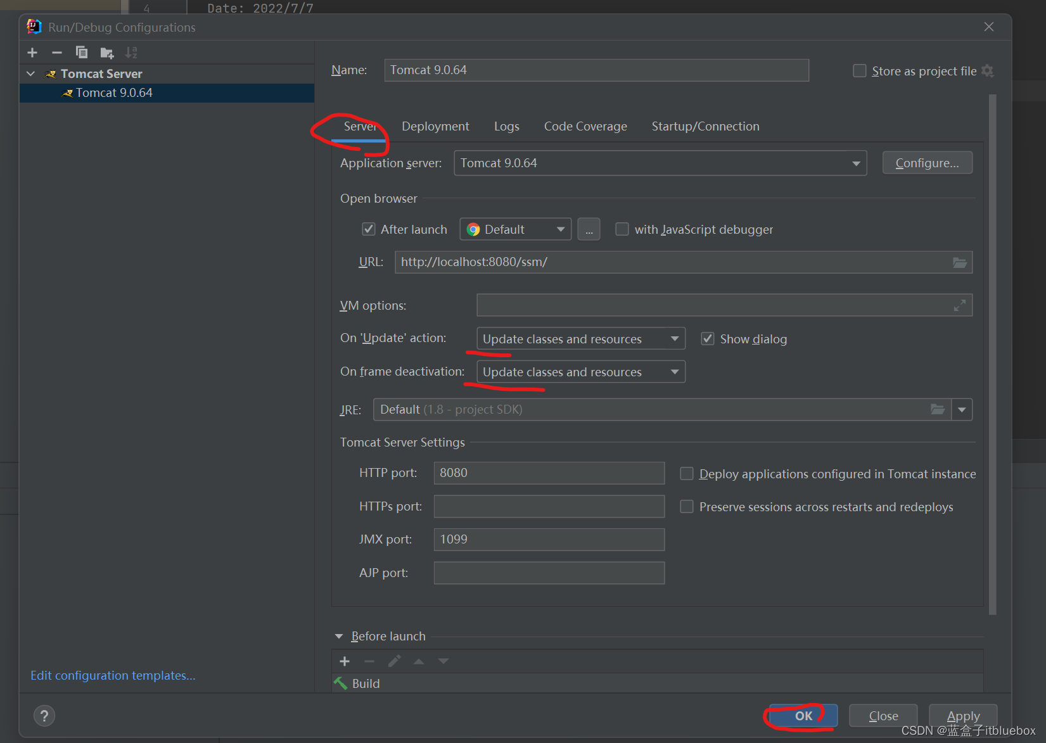Screen dimensions: 1046x743
Task: Switch to the Startup/Connection tab
Action: pos(705,126)
